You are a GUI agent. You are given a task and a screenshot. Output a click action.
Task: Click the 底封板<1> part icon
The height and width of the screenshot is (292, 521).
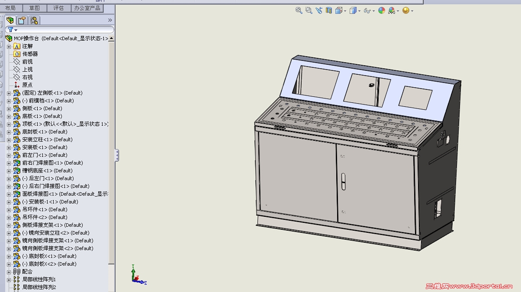point(17,132)
